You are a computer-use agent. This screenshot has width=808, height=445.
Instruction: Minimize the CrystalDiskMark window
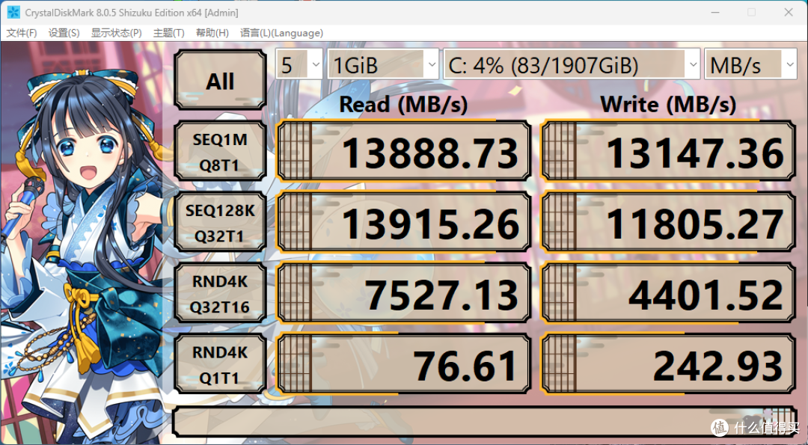point(714,13)
